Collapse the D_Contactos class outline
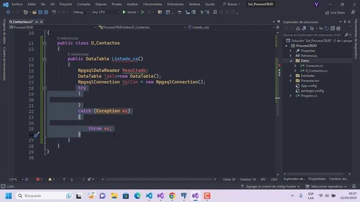This screenshot has height=202, width=360. 45,43
